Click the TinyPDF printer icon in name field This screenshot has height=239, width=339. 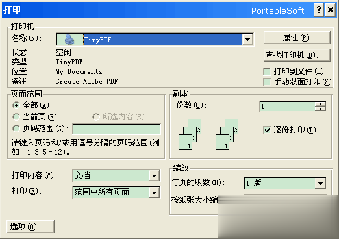tap(69, 40)
